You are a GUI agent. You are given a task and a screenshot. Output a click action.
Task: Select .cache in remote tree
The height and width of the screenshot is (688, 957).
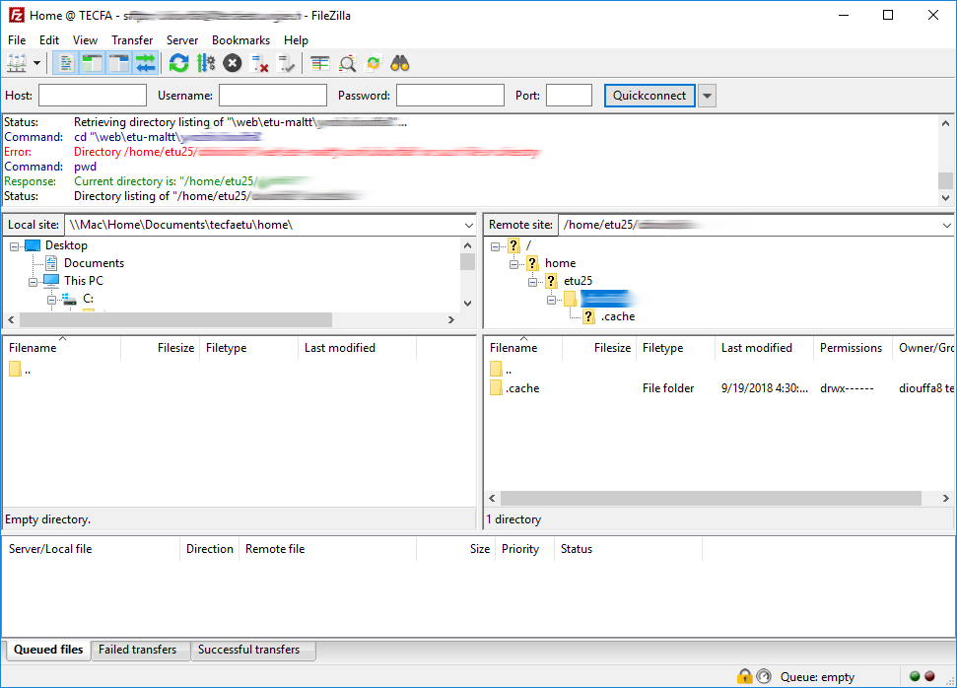618,316
